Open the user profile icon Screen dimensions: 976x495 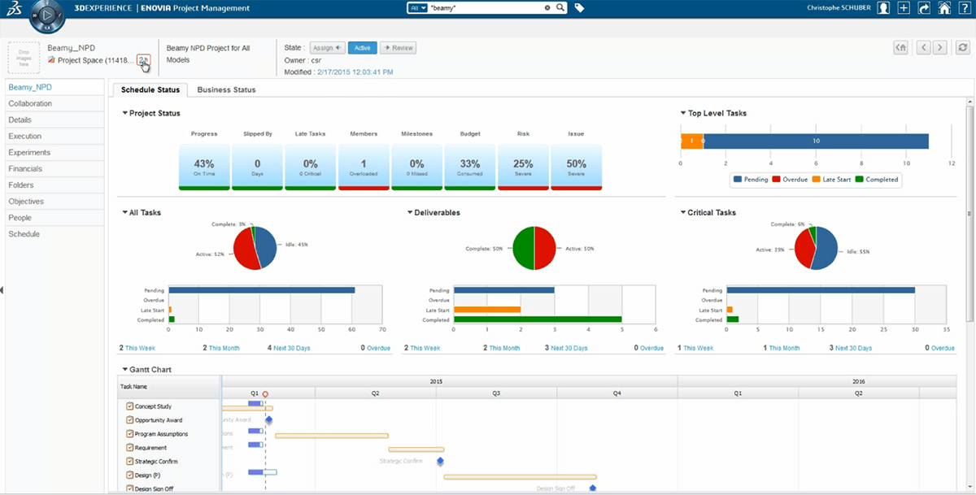click(x=883, y=8)
